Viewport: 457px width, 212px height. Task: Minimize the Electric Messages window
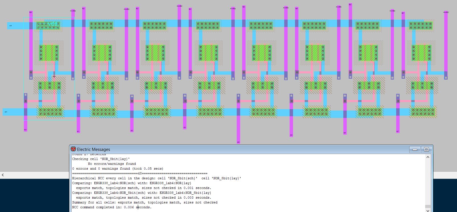pyautogui.click(x=415, y=149)
